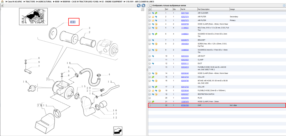Image resolution: width=286 pixels, height=136 pixels.
Task: Click the package icon in ref 4 HOSE CLAMP row
Action: [156, 24]
